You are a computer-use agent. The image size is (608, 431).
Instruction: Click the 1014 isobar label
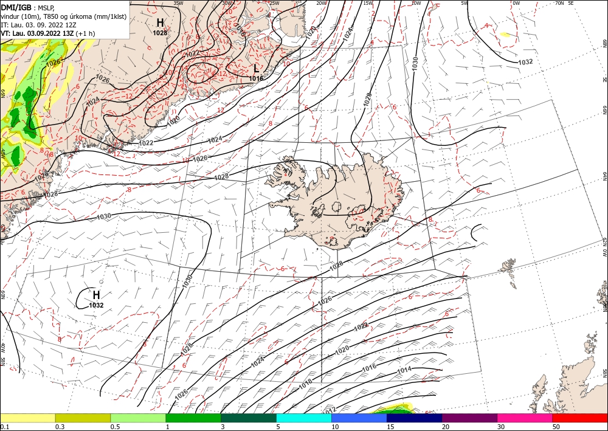pos(404,371)
